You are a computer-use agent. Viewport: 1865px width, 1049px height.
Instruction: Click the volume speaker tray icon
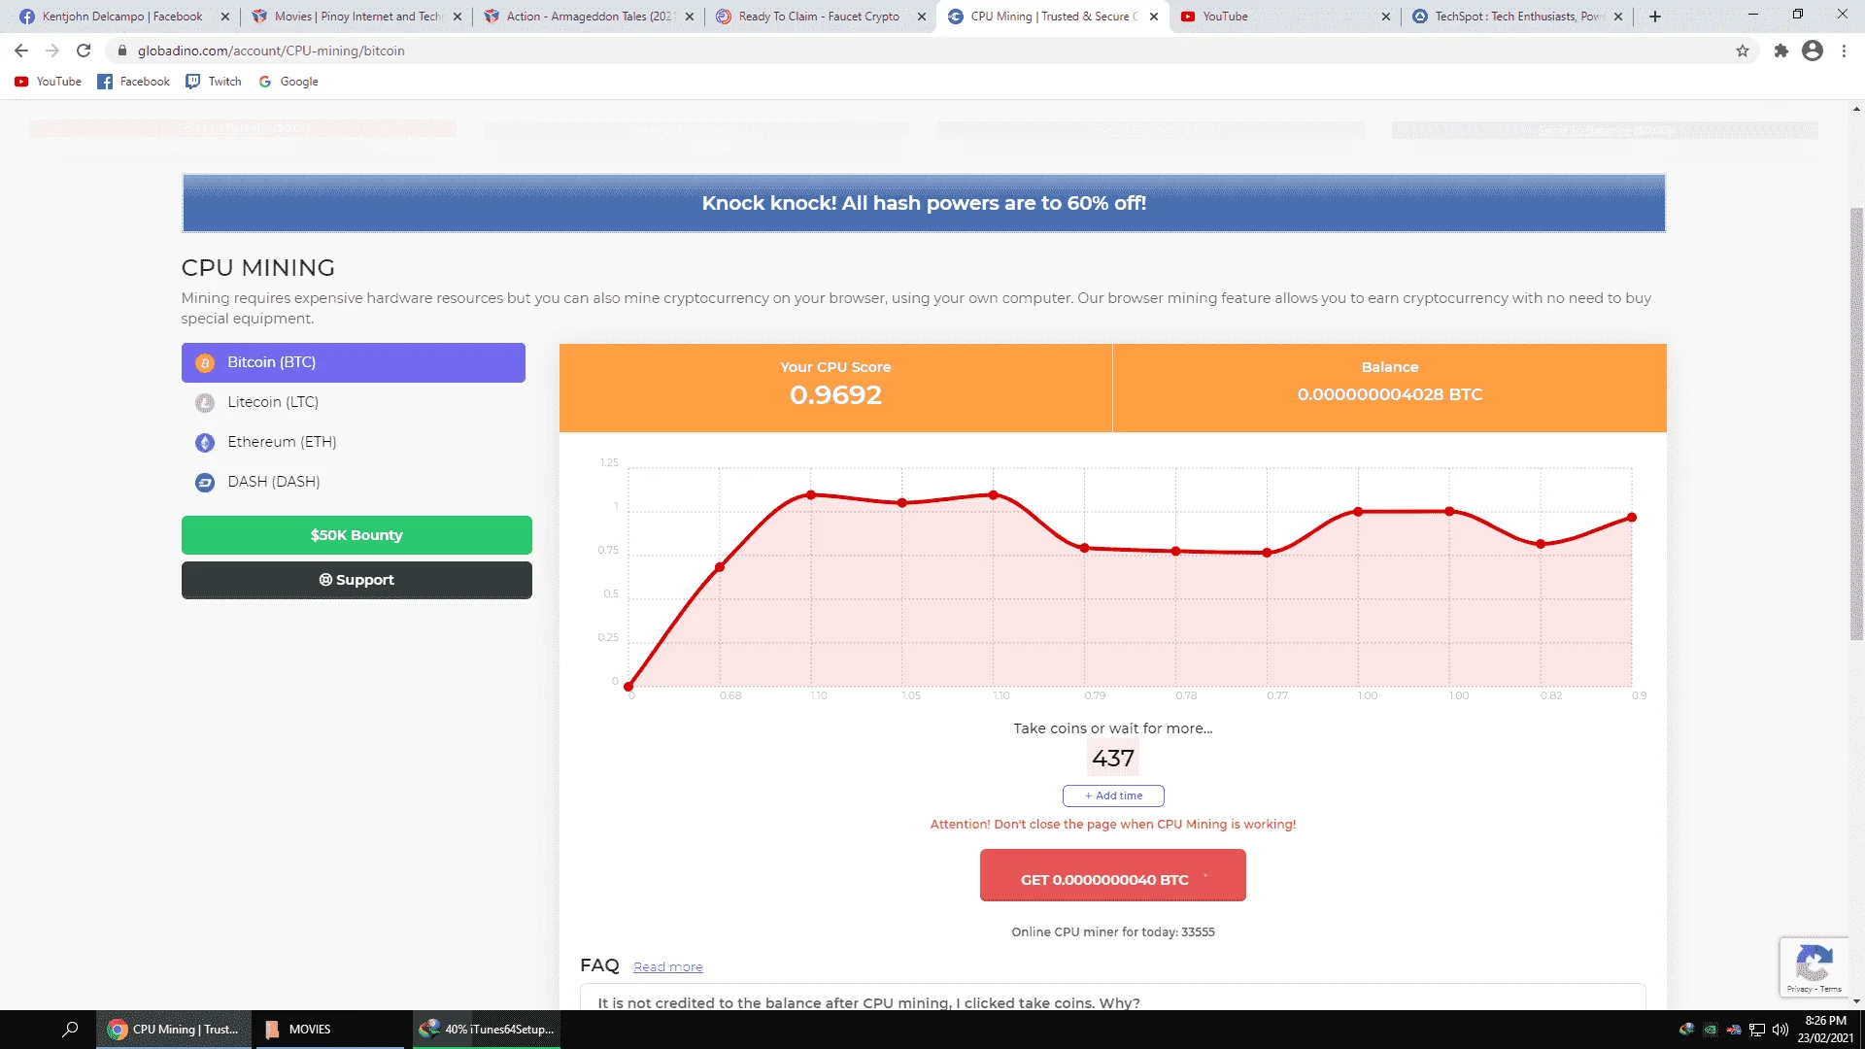tap(1780, 1030)
